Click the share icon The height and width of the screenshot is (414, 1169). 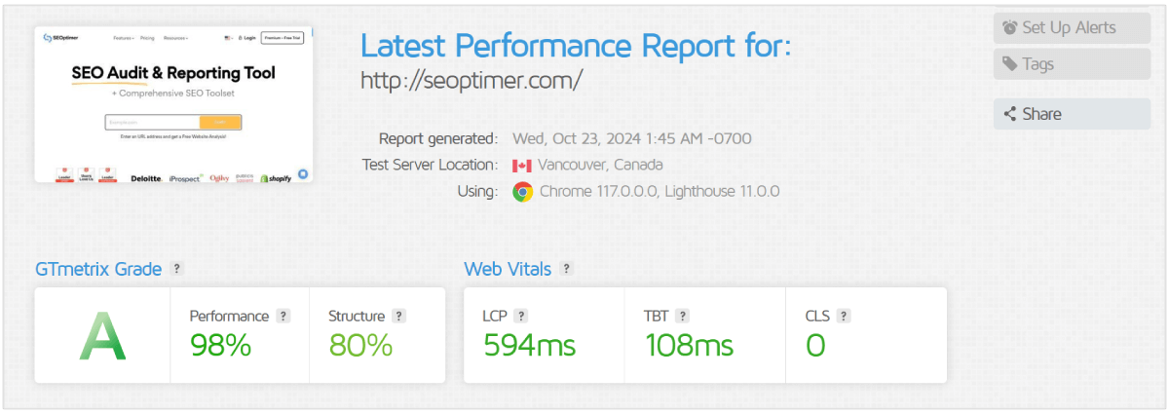pos(1010,114)
